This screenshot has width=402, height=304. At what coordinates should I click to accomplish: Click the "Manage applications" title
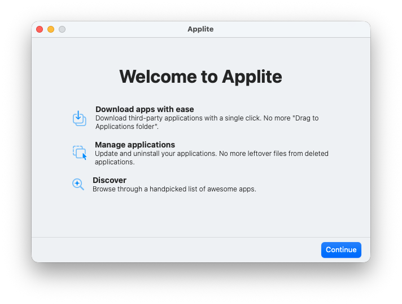click(135, 145)
